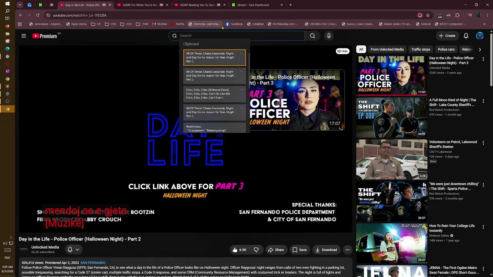Open the volume control in system tray
Screen dimensions: 493x277
[5, 243]
